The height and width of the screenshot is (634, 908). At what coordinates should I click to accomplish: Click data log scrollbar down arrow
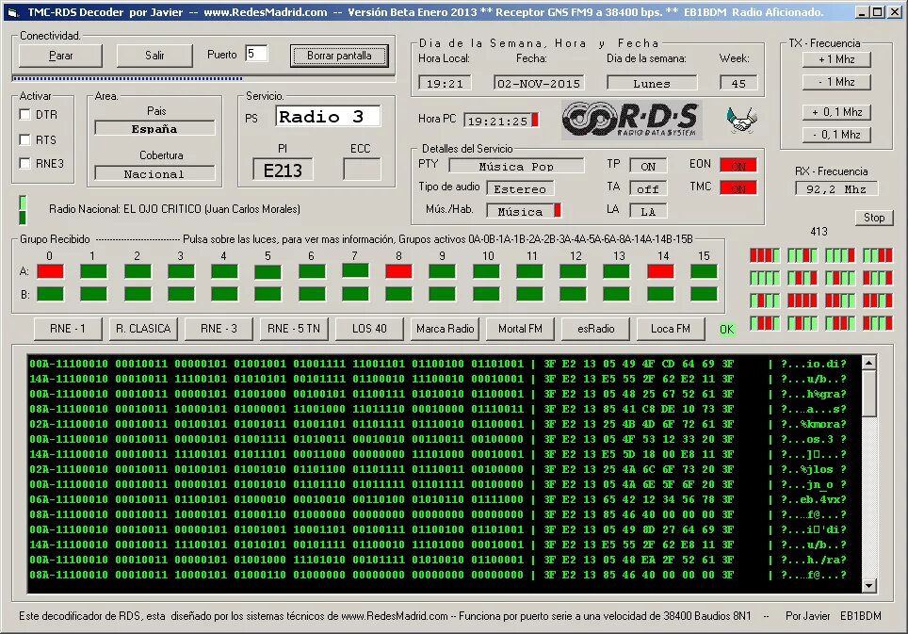tap(868, 585)
